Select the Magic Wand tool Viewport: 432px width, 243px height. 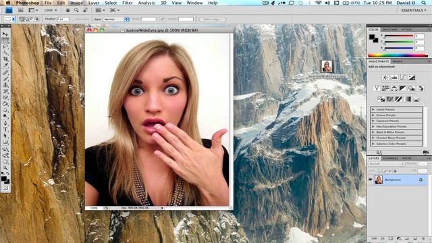click(x=5, y=53)
